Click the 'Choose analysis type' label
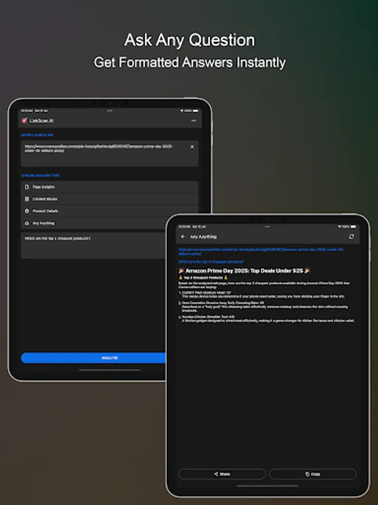 pyautogui.click(x=40, y=176)
